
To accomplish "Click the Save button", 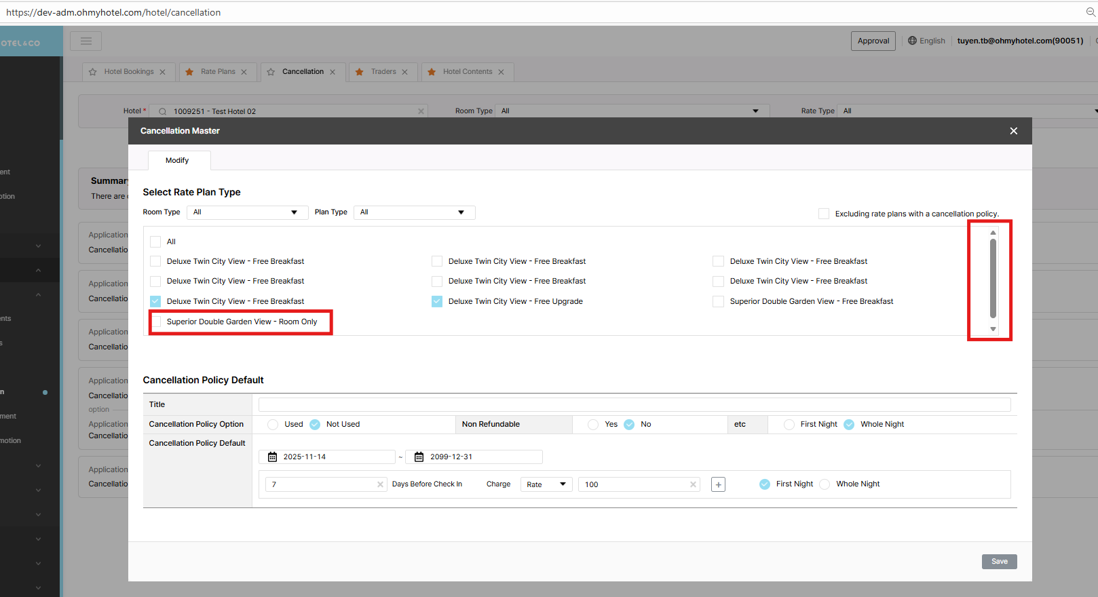I will point(999,562).
